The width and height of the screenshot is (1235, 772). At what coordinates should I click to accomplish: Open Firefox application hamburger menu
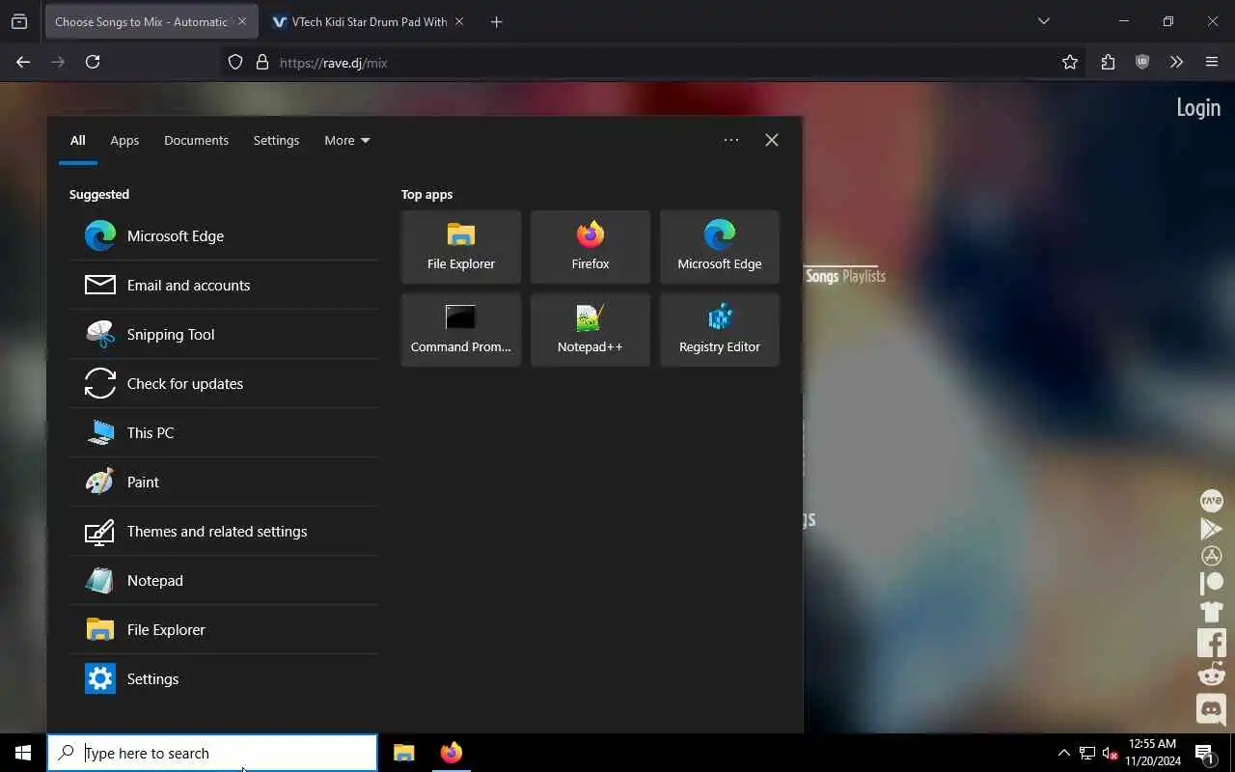click(1212, 62)
